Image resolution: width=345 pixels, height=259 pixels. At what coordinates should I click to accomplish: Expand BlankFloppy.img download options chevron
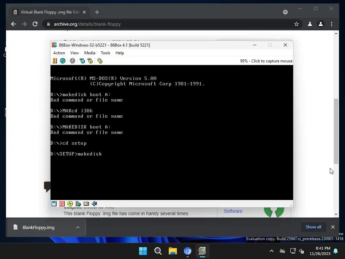coord(78,227)
